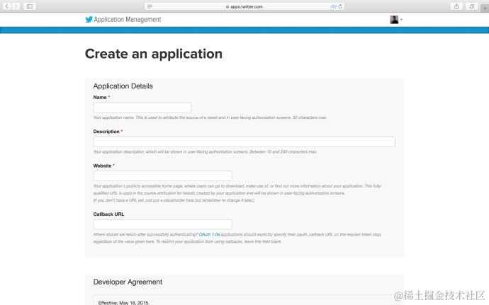Click the Name field label
This screenshot has width=489, height=305.
pos(100,97)
